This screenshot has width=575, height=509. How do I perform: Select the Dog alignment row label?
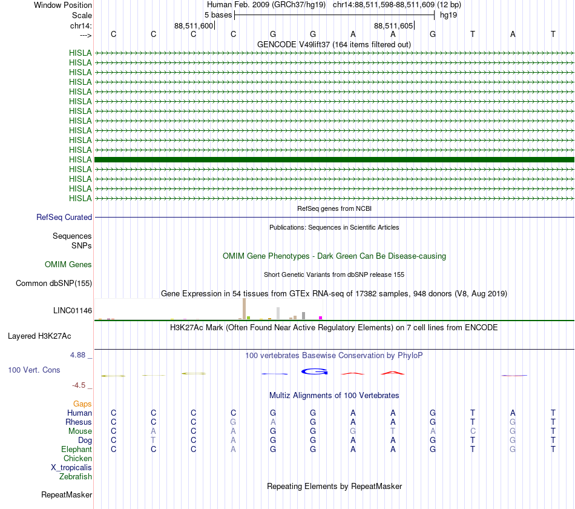85,440
